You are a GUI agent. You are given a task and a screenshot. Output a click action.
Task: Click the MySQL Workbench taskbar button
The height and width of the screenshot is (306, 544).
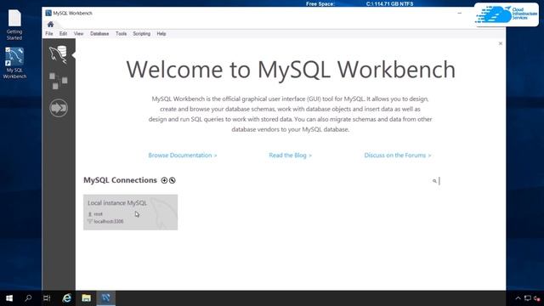[x=105, y=298]
